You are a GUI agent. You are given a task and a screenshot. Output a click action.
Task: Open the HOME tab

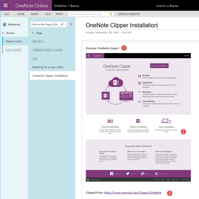click(21, 14)
